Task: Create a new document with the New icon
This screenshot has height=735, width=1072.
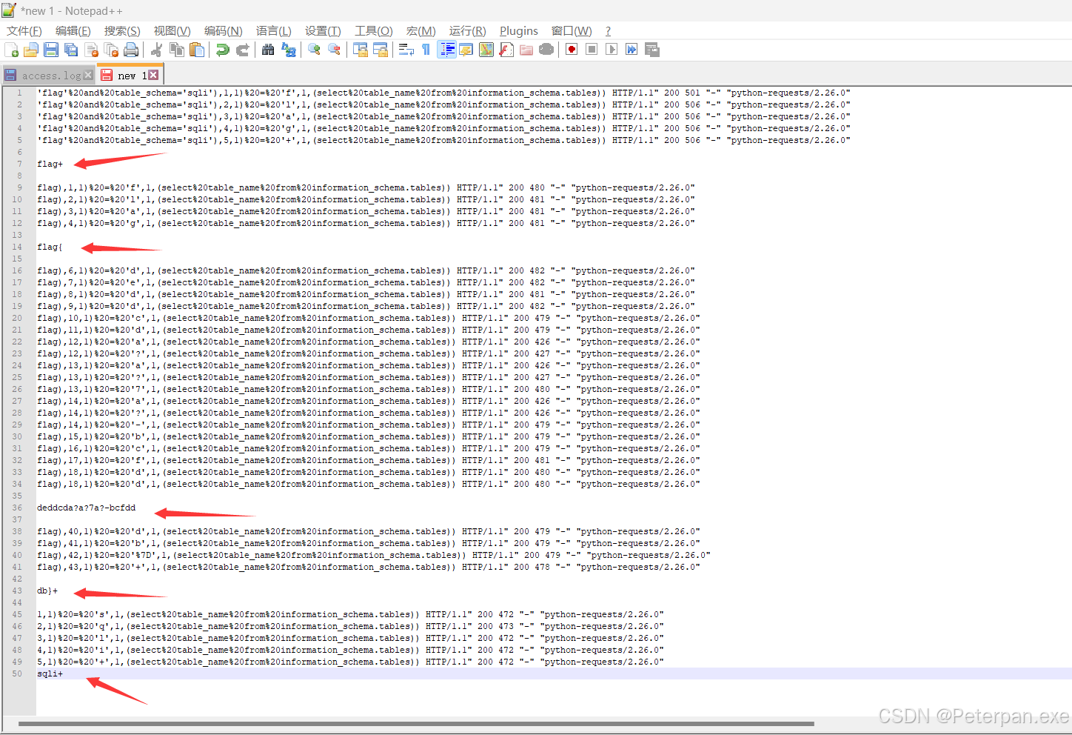Action: 12,50
